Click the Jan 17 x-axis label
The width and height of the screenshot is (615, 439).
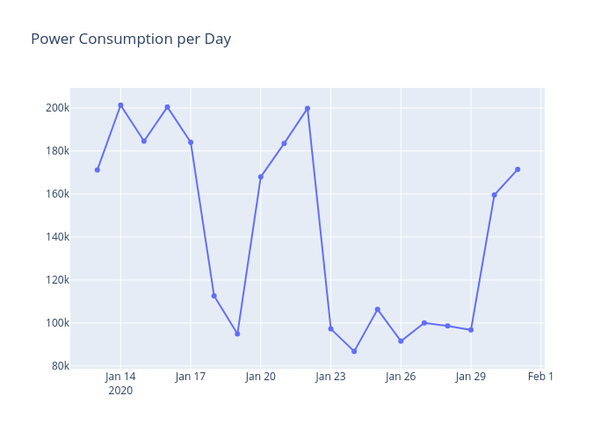[191, 377]
